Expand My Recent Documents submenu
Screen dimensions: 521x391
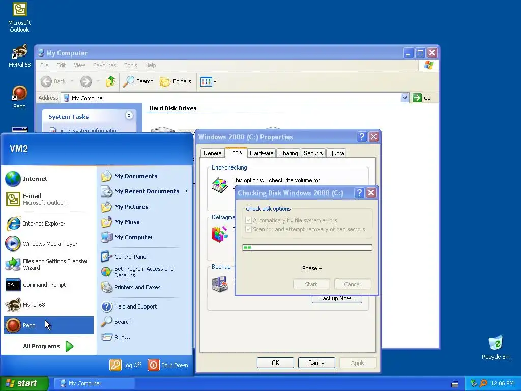[x=146, y=191]
